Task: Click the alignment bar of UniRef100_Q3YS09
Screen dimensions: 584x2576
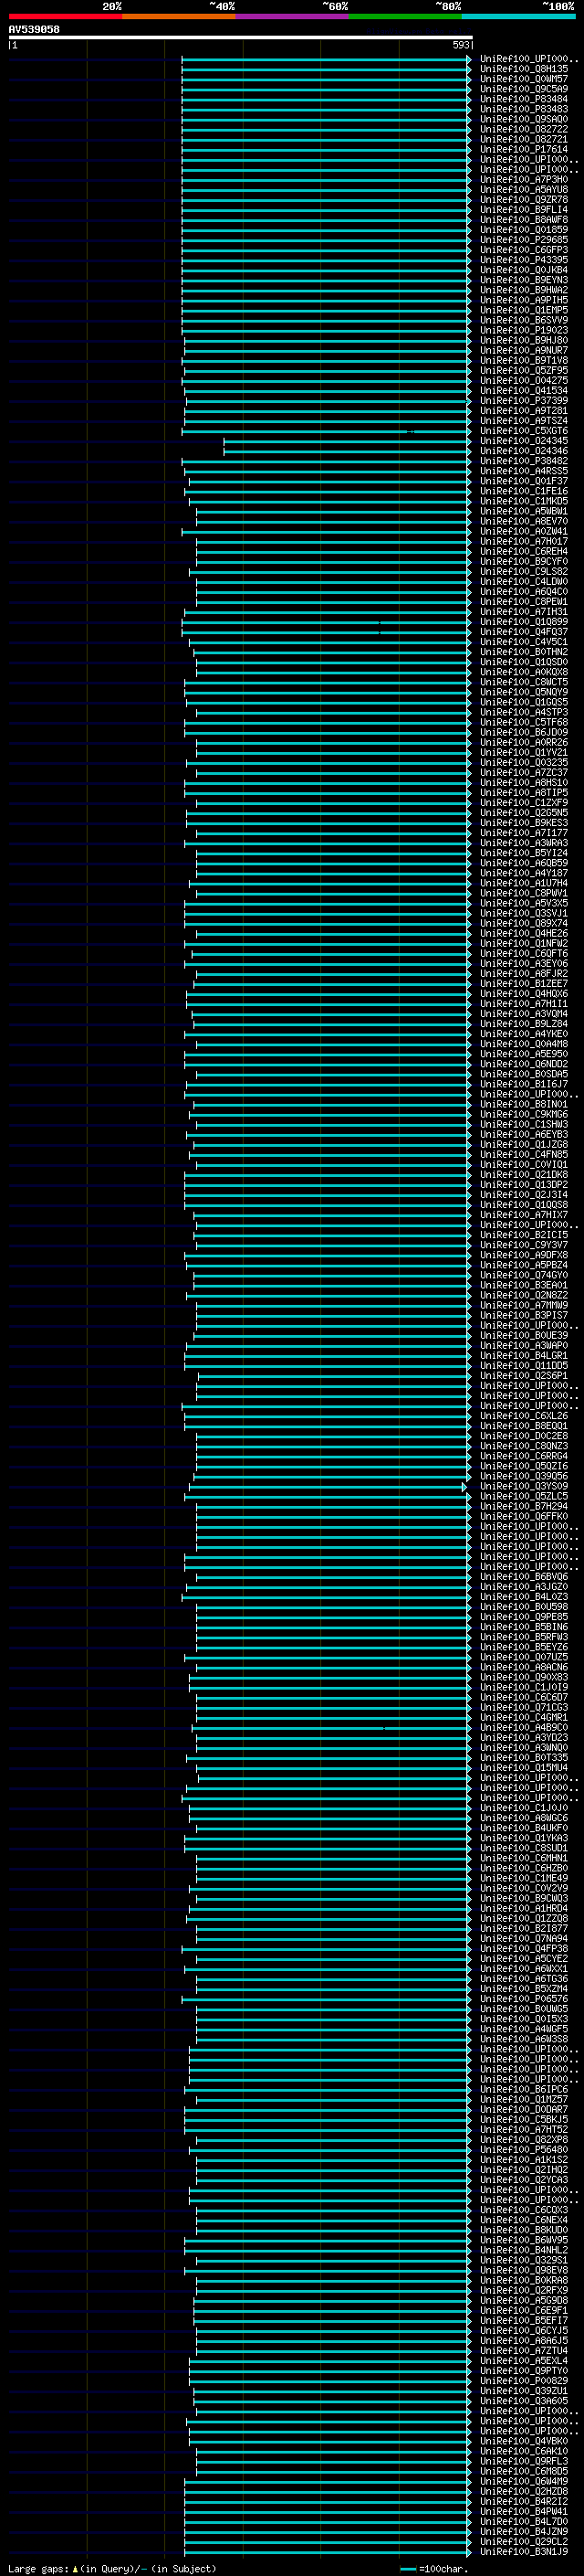Action: [328, 1486]
